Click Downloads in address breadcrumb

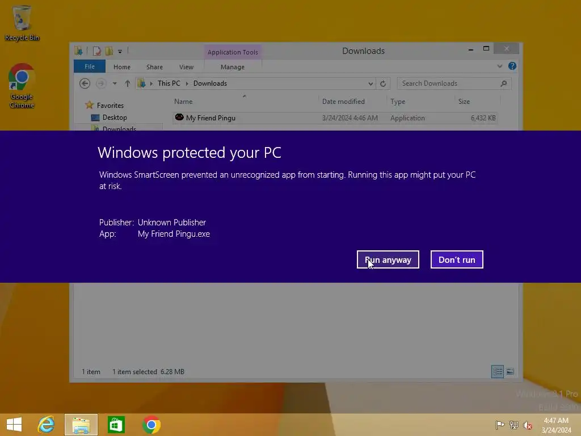tap(210, 83)
